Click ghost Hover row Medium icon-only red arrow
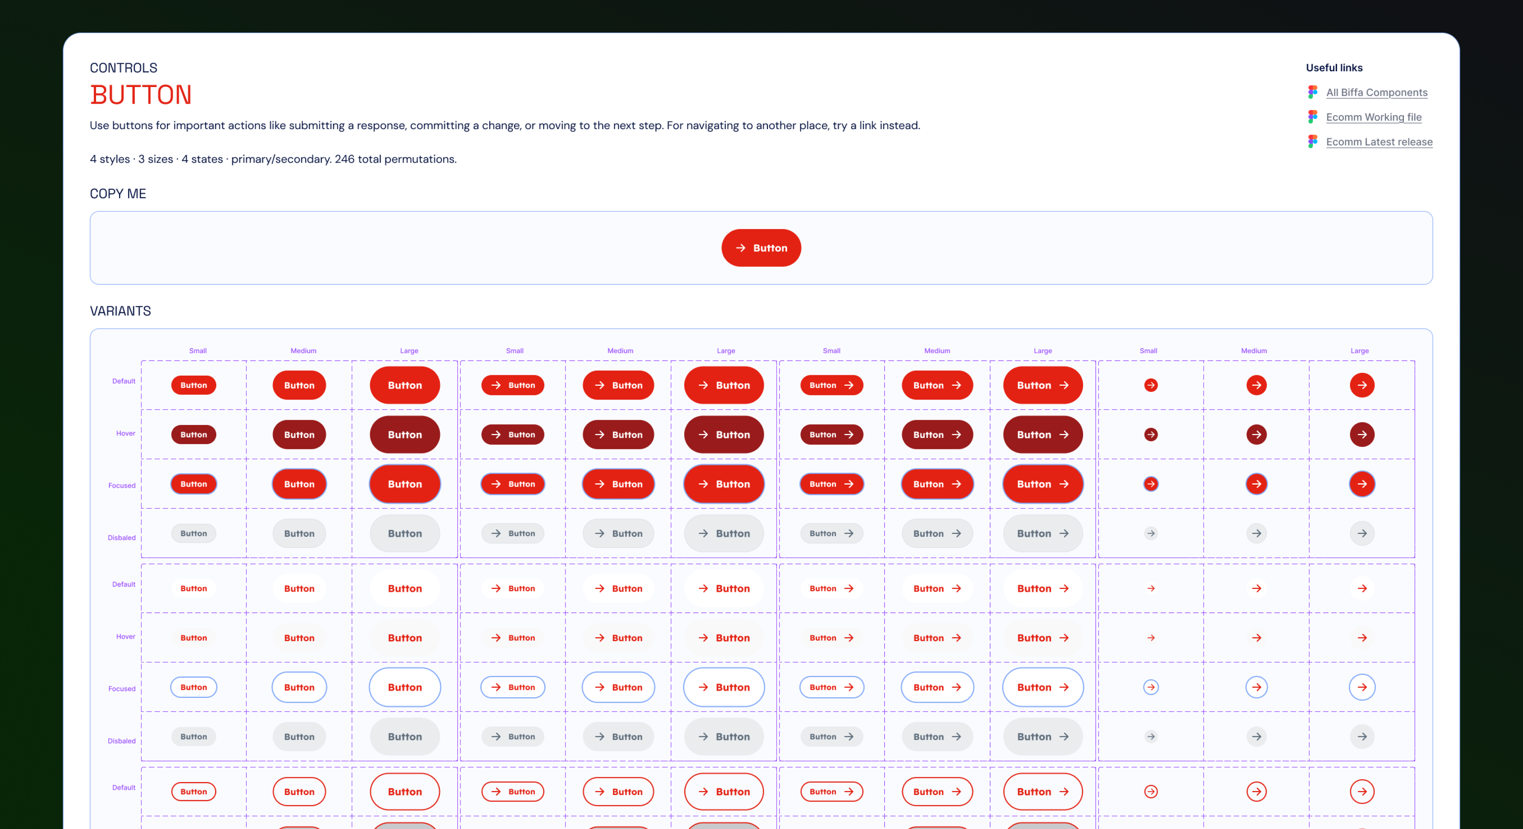 [1256, 638]
